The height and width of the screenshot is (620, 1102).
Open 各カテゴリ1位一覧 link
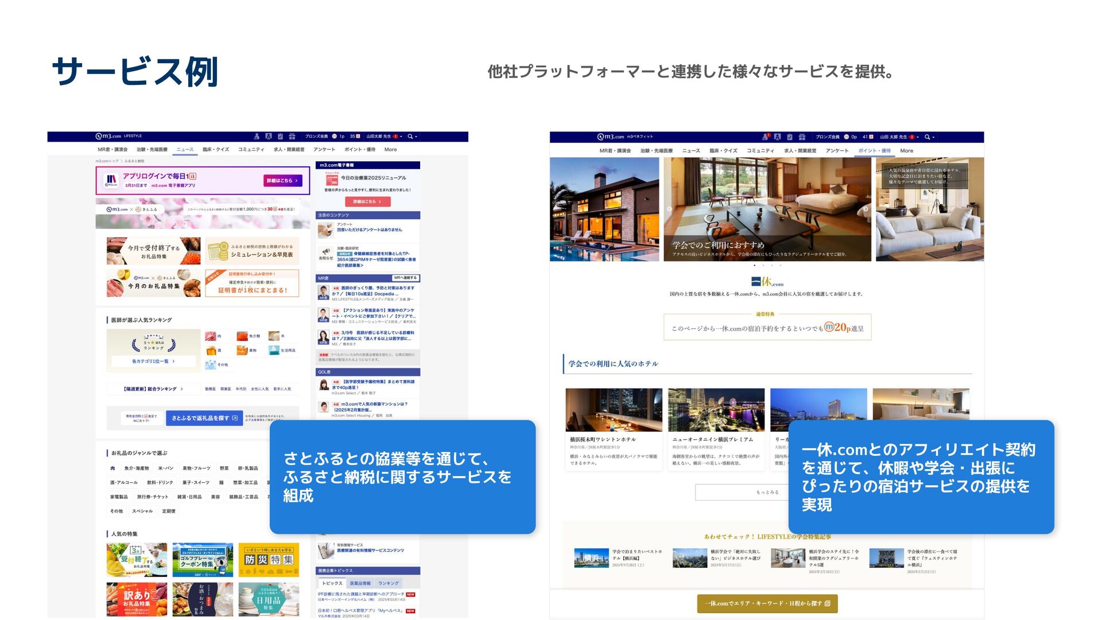point(153,362)
